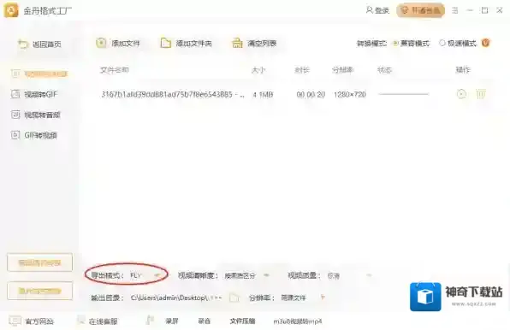Click the 金舟格式工厂 app logo icon
The image size is (510, 330).
pyautogui.click(x=11, y=10)
